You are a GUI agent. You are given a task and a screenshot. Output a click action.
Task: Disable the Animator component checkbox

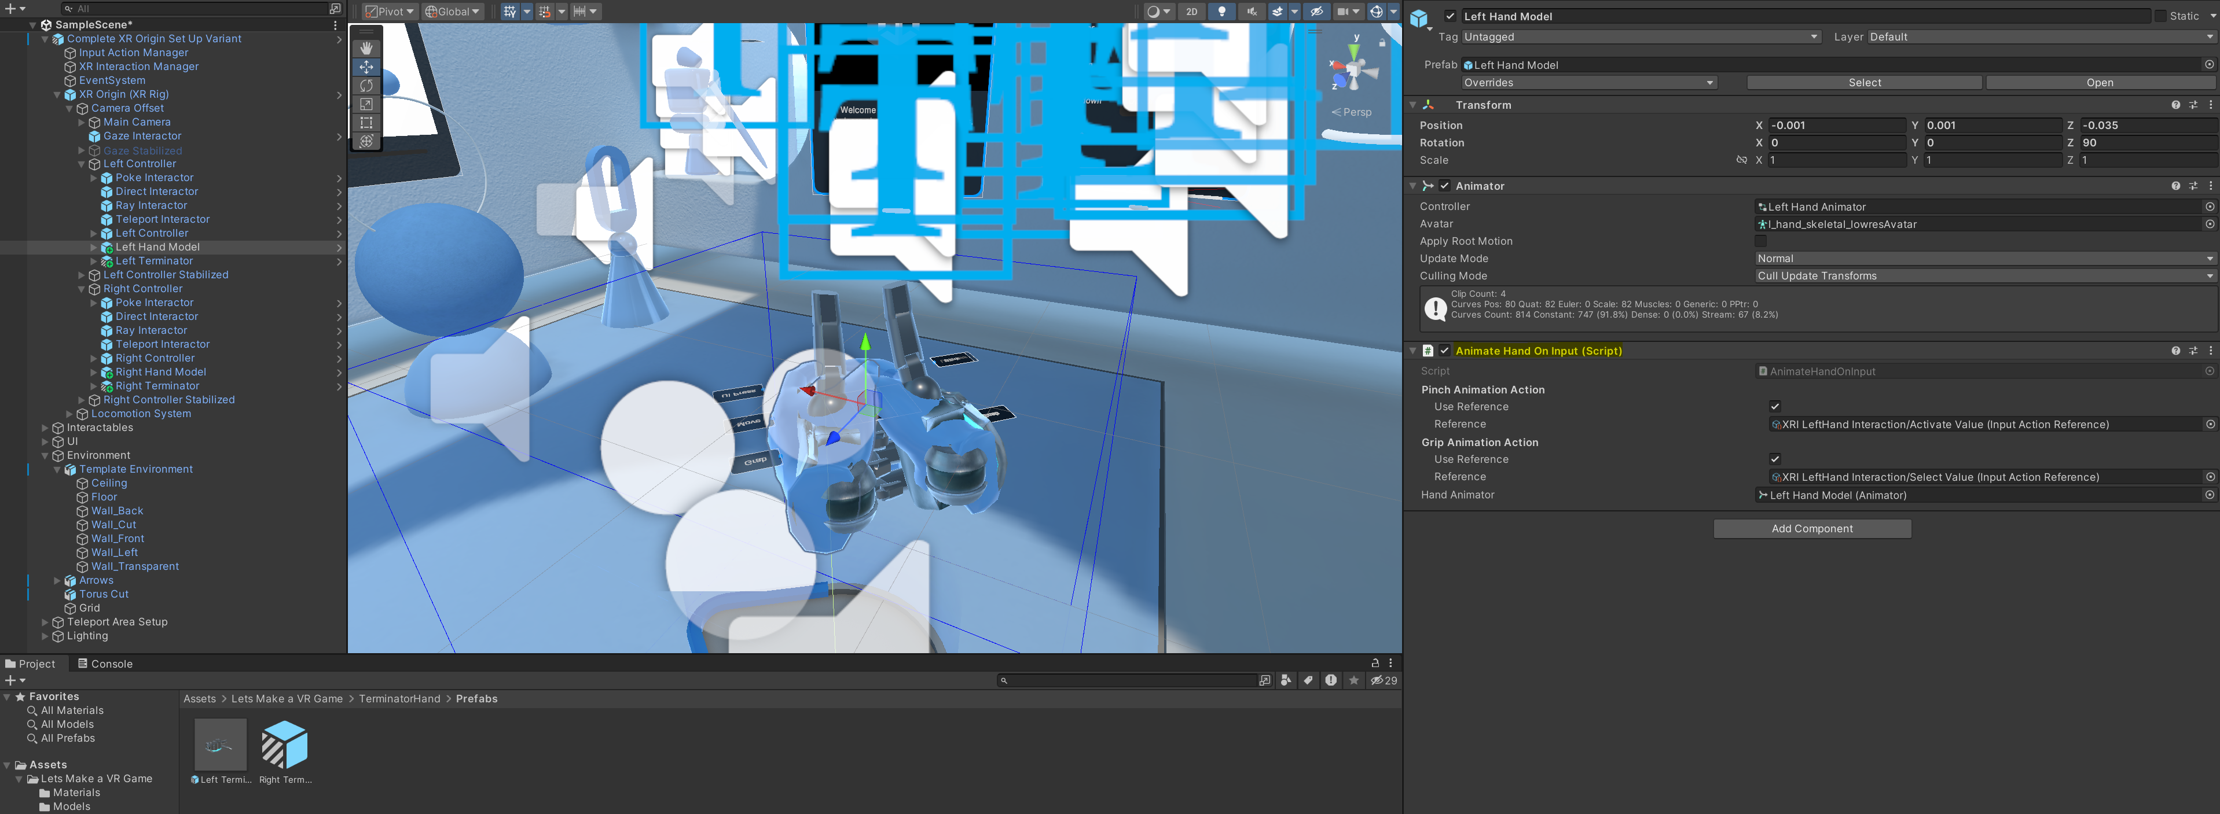pyautogui.click(x=1444, y=186)
